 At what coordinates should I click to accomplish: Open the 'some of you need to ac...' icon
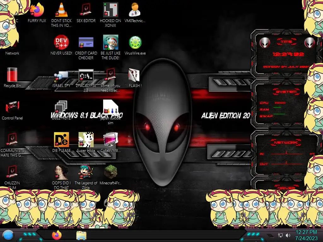click(111, 74)
